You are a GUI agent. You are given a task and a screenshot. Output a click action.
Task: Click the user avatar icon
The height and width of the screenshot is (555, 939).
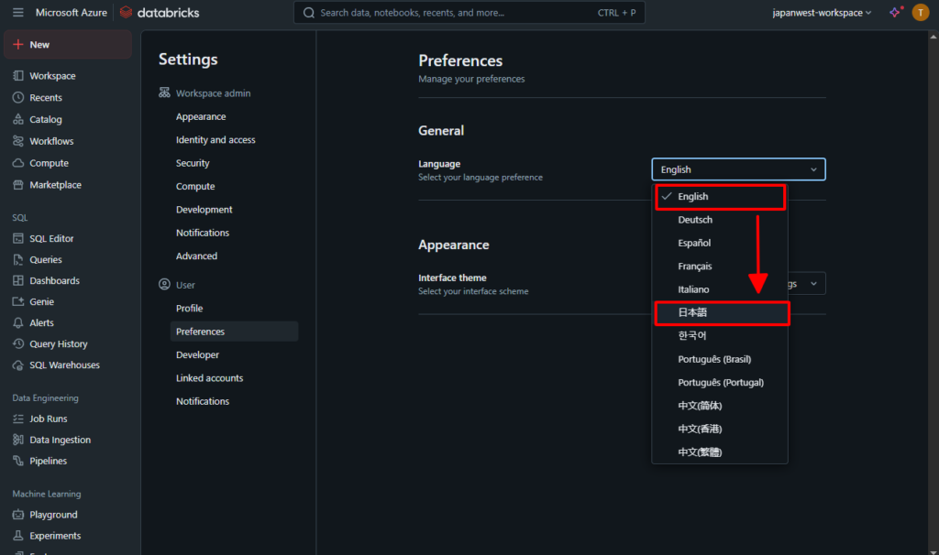(920, 13)
